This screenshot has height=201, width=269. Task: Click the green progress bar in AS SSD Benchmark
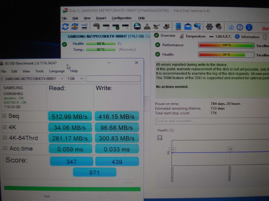point(72,189)
